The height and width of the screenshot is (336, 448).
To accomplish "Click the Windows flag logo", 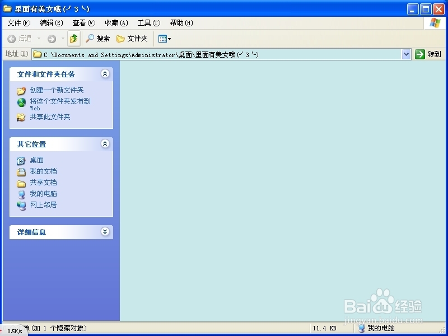I will tap(435, 23).
